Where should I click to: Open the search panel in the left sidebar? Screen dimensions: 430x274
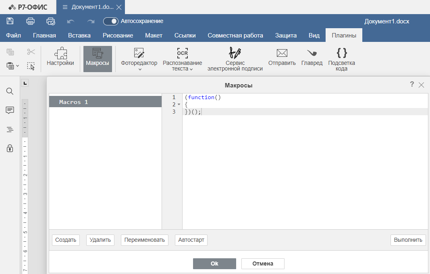point(10,91)
